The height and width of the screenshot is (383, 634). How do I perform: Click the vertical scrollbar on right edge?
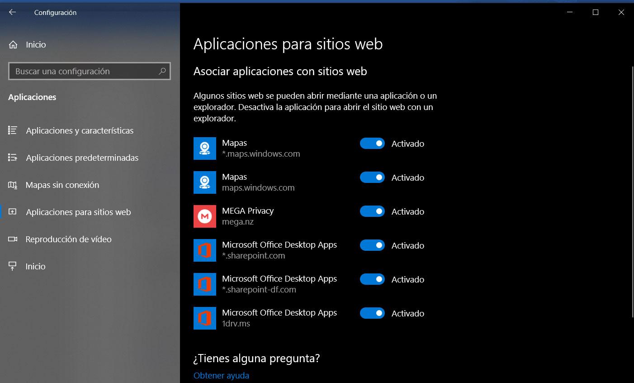click(x=632, y=191)
